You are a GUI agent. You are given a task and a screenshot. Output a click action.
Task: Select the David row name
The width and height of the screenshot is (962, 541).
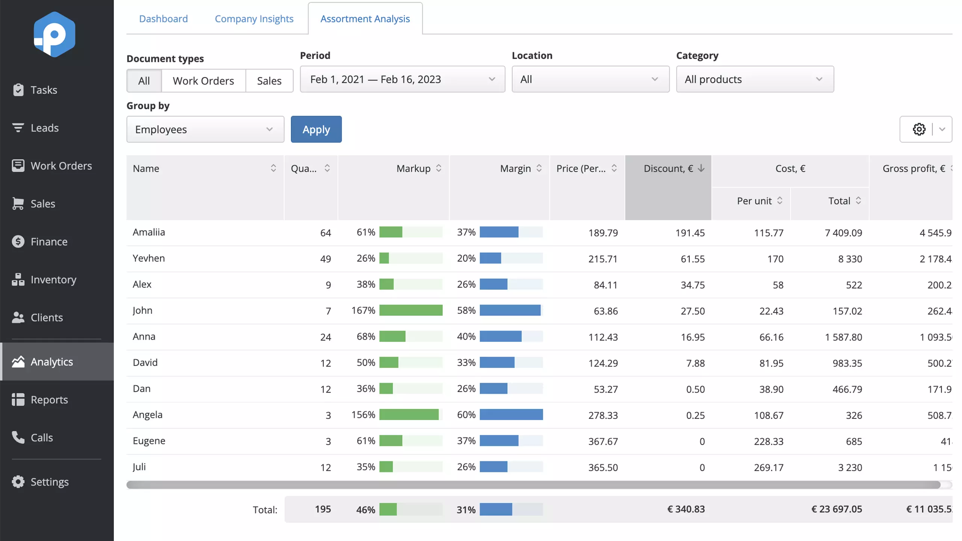(x=145, y=362)
